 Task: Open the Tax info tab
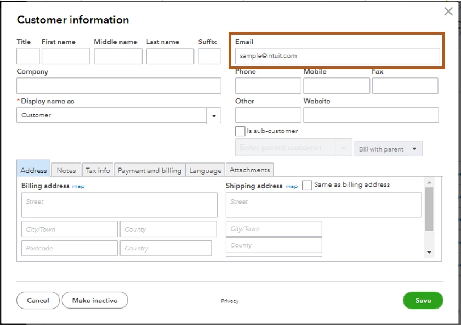(98, 170)
